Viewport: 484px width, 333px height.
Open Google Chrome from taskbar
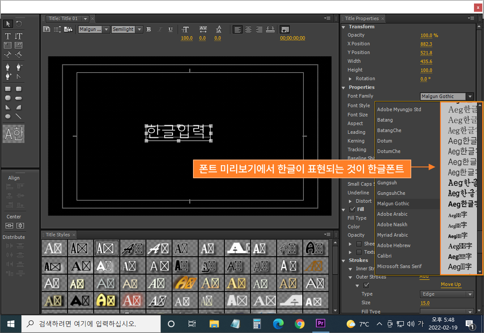299,324
